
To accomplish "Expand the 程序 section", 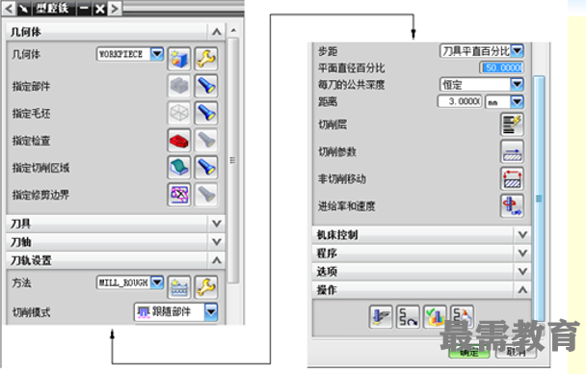I will click(522, 253).
